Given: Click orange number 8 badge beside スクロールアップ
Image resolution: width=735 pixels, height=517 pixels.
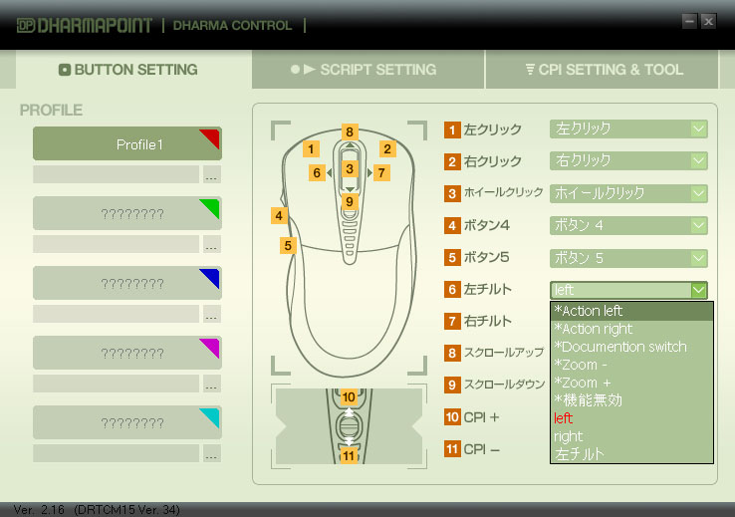Looking at the screenshot, I should [452, 353].
